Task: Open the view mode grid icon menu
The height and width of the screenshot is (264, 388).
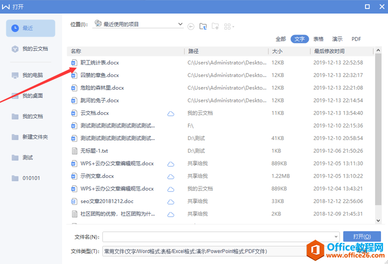Action: pos(229,26)
